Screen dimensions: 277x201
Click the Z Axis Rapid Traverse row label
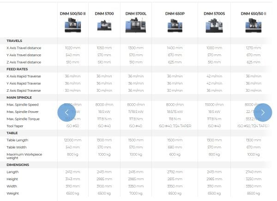pyautogui.click(x=24, y=90)
